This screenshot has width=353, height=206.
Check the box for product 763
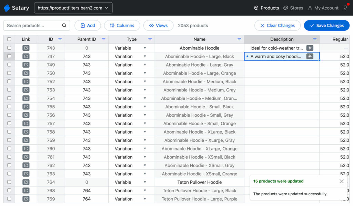pyautogui.click(x=9, y=174)
